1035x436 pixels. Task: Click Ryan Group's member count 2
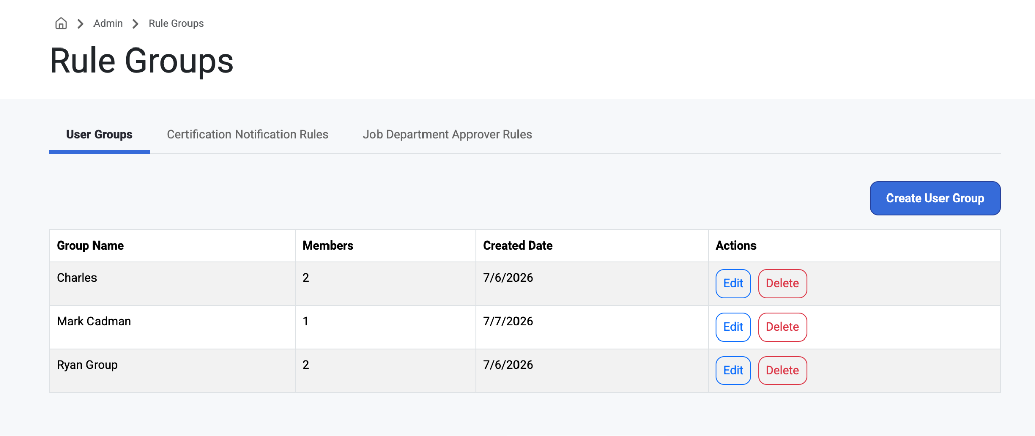coord(306,365)
